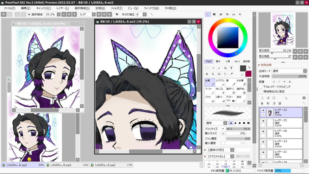Viewport: 309px width, 174px height.
Task: Select the rotate view tool
Action: tap(219, 74)
